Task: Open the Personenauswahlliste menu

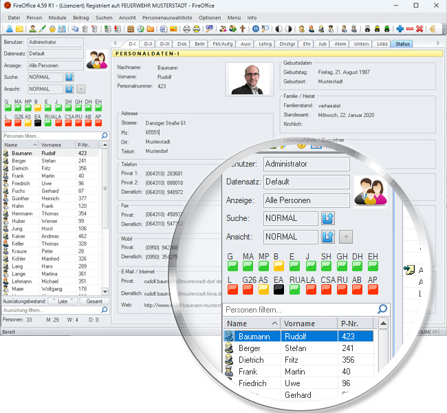Action: (x=166, y=17)
